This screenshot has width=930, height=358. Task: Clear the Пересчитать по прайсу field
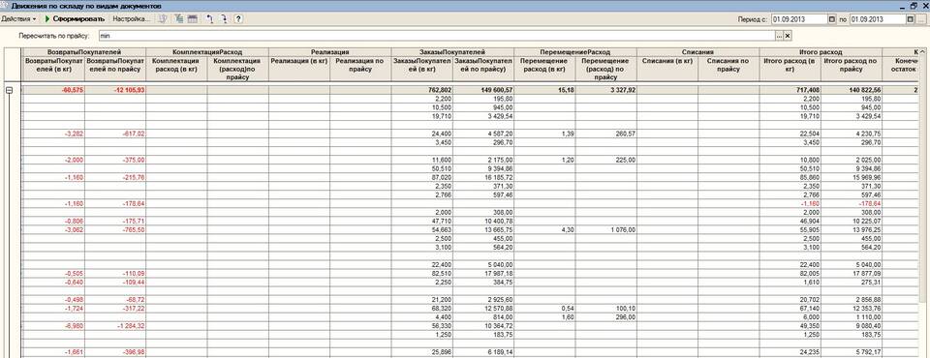(x=788, y=36)
